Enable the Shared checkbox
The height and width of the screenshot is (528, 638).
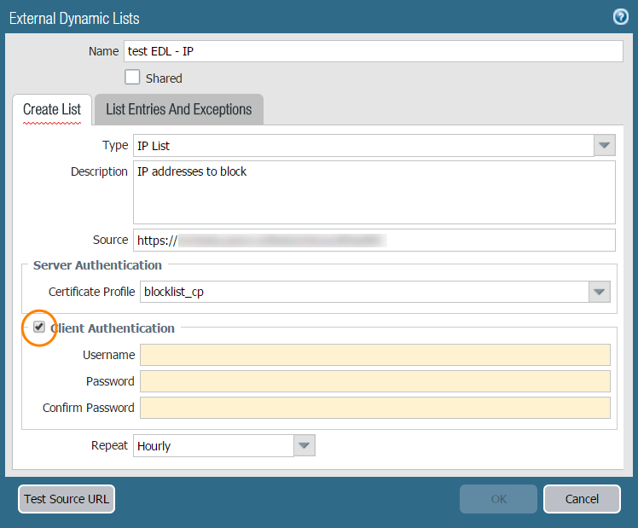tap(132, 78)
